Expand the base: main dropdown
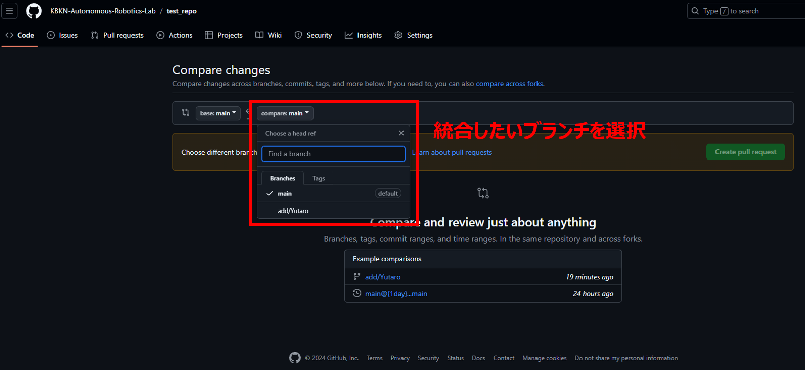 tap(218, 113)
